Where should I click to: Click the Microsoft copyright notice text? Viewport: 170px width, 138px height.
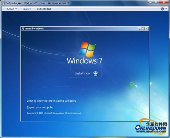click(54, 113)
